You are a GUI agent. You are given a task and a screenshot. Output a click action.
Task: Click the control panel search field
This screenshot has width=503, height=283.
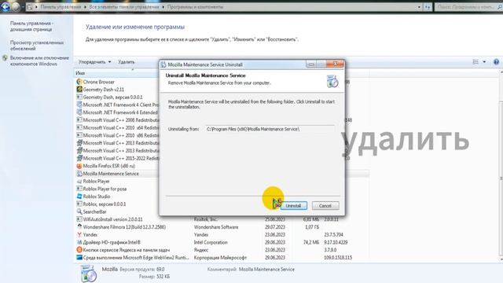click(468, 7)
